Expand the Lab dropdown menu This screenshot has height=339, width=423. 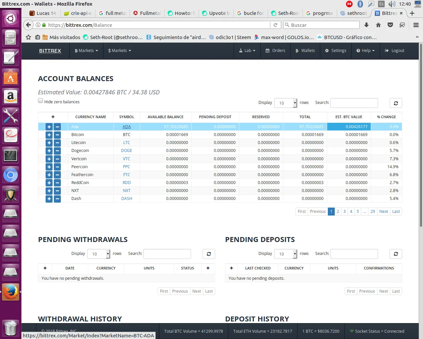pyautogui.click(x=247, y=51)
